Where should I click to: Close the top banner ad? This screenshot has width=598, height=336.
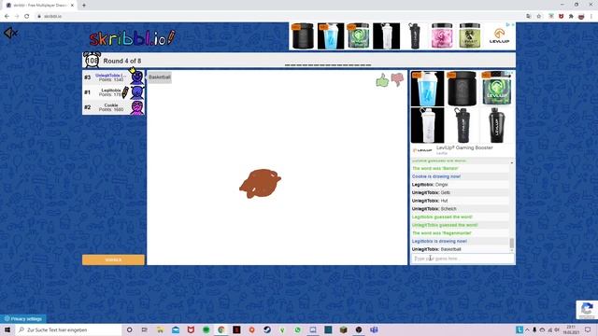click(x=513, y=25)
